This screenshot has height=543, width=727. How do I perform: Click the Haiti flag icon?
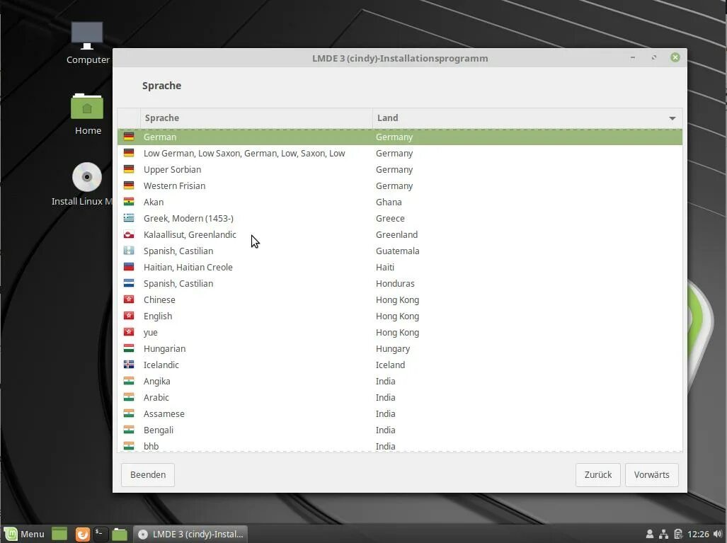tap(129, 267)
